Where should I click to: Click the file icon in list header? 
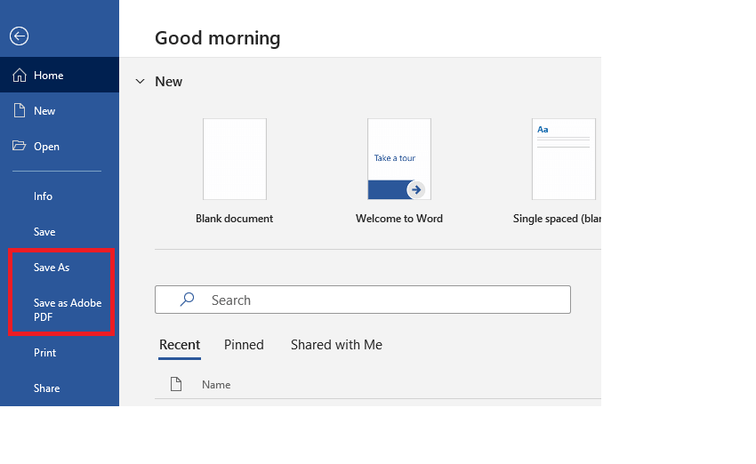176,385
